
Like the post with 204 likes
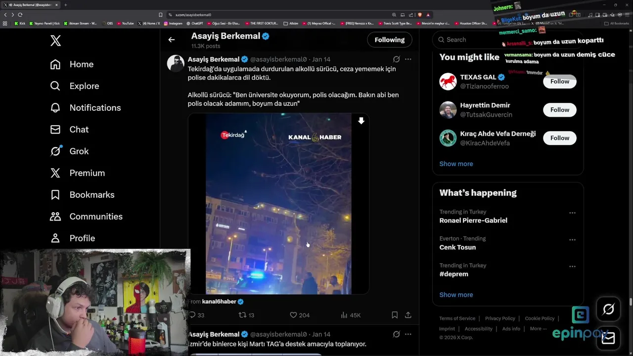pos(300,315)
